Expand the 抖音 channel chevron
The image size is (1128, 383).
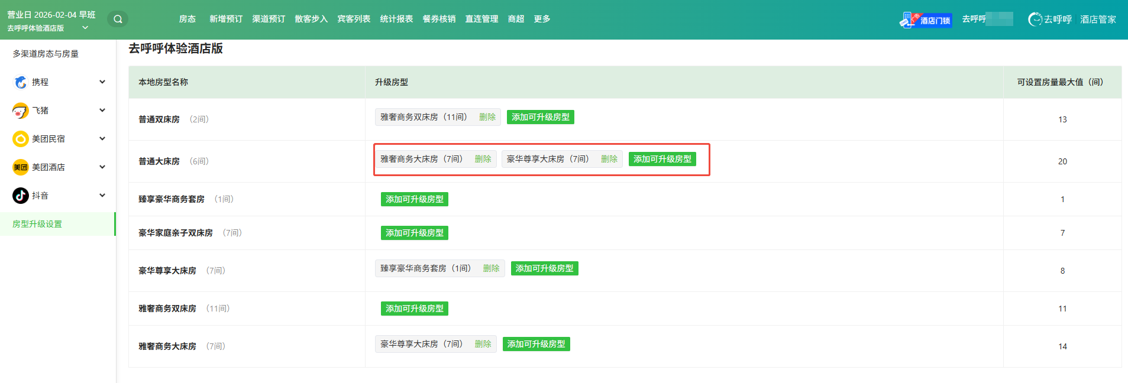(102, 196)
